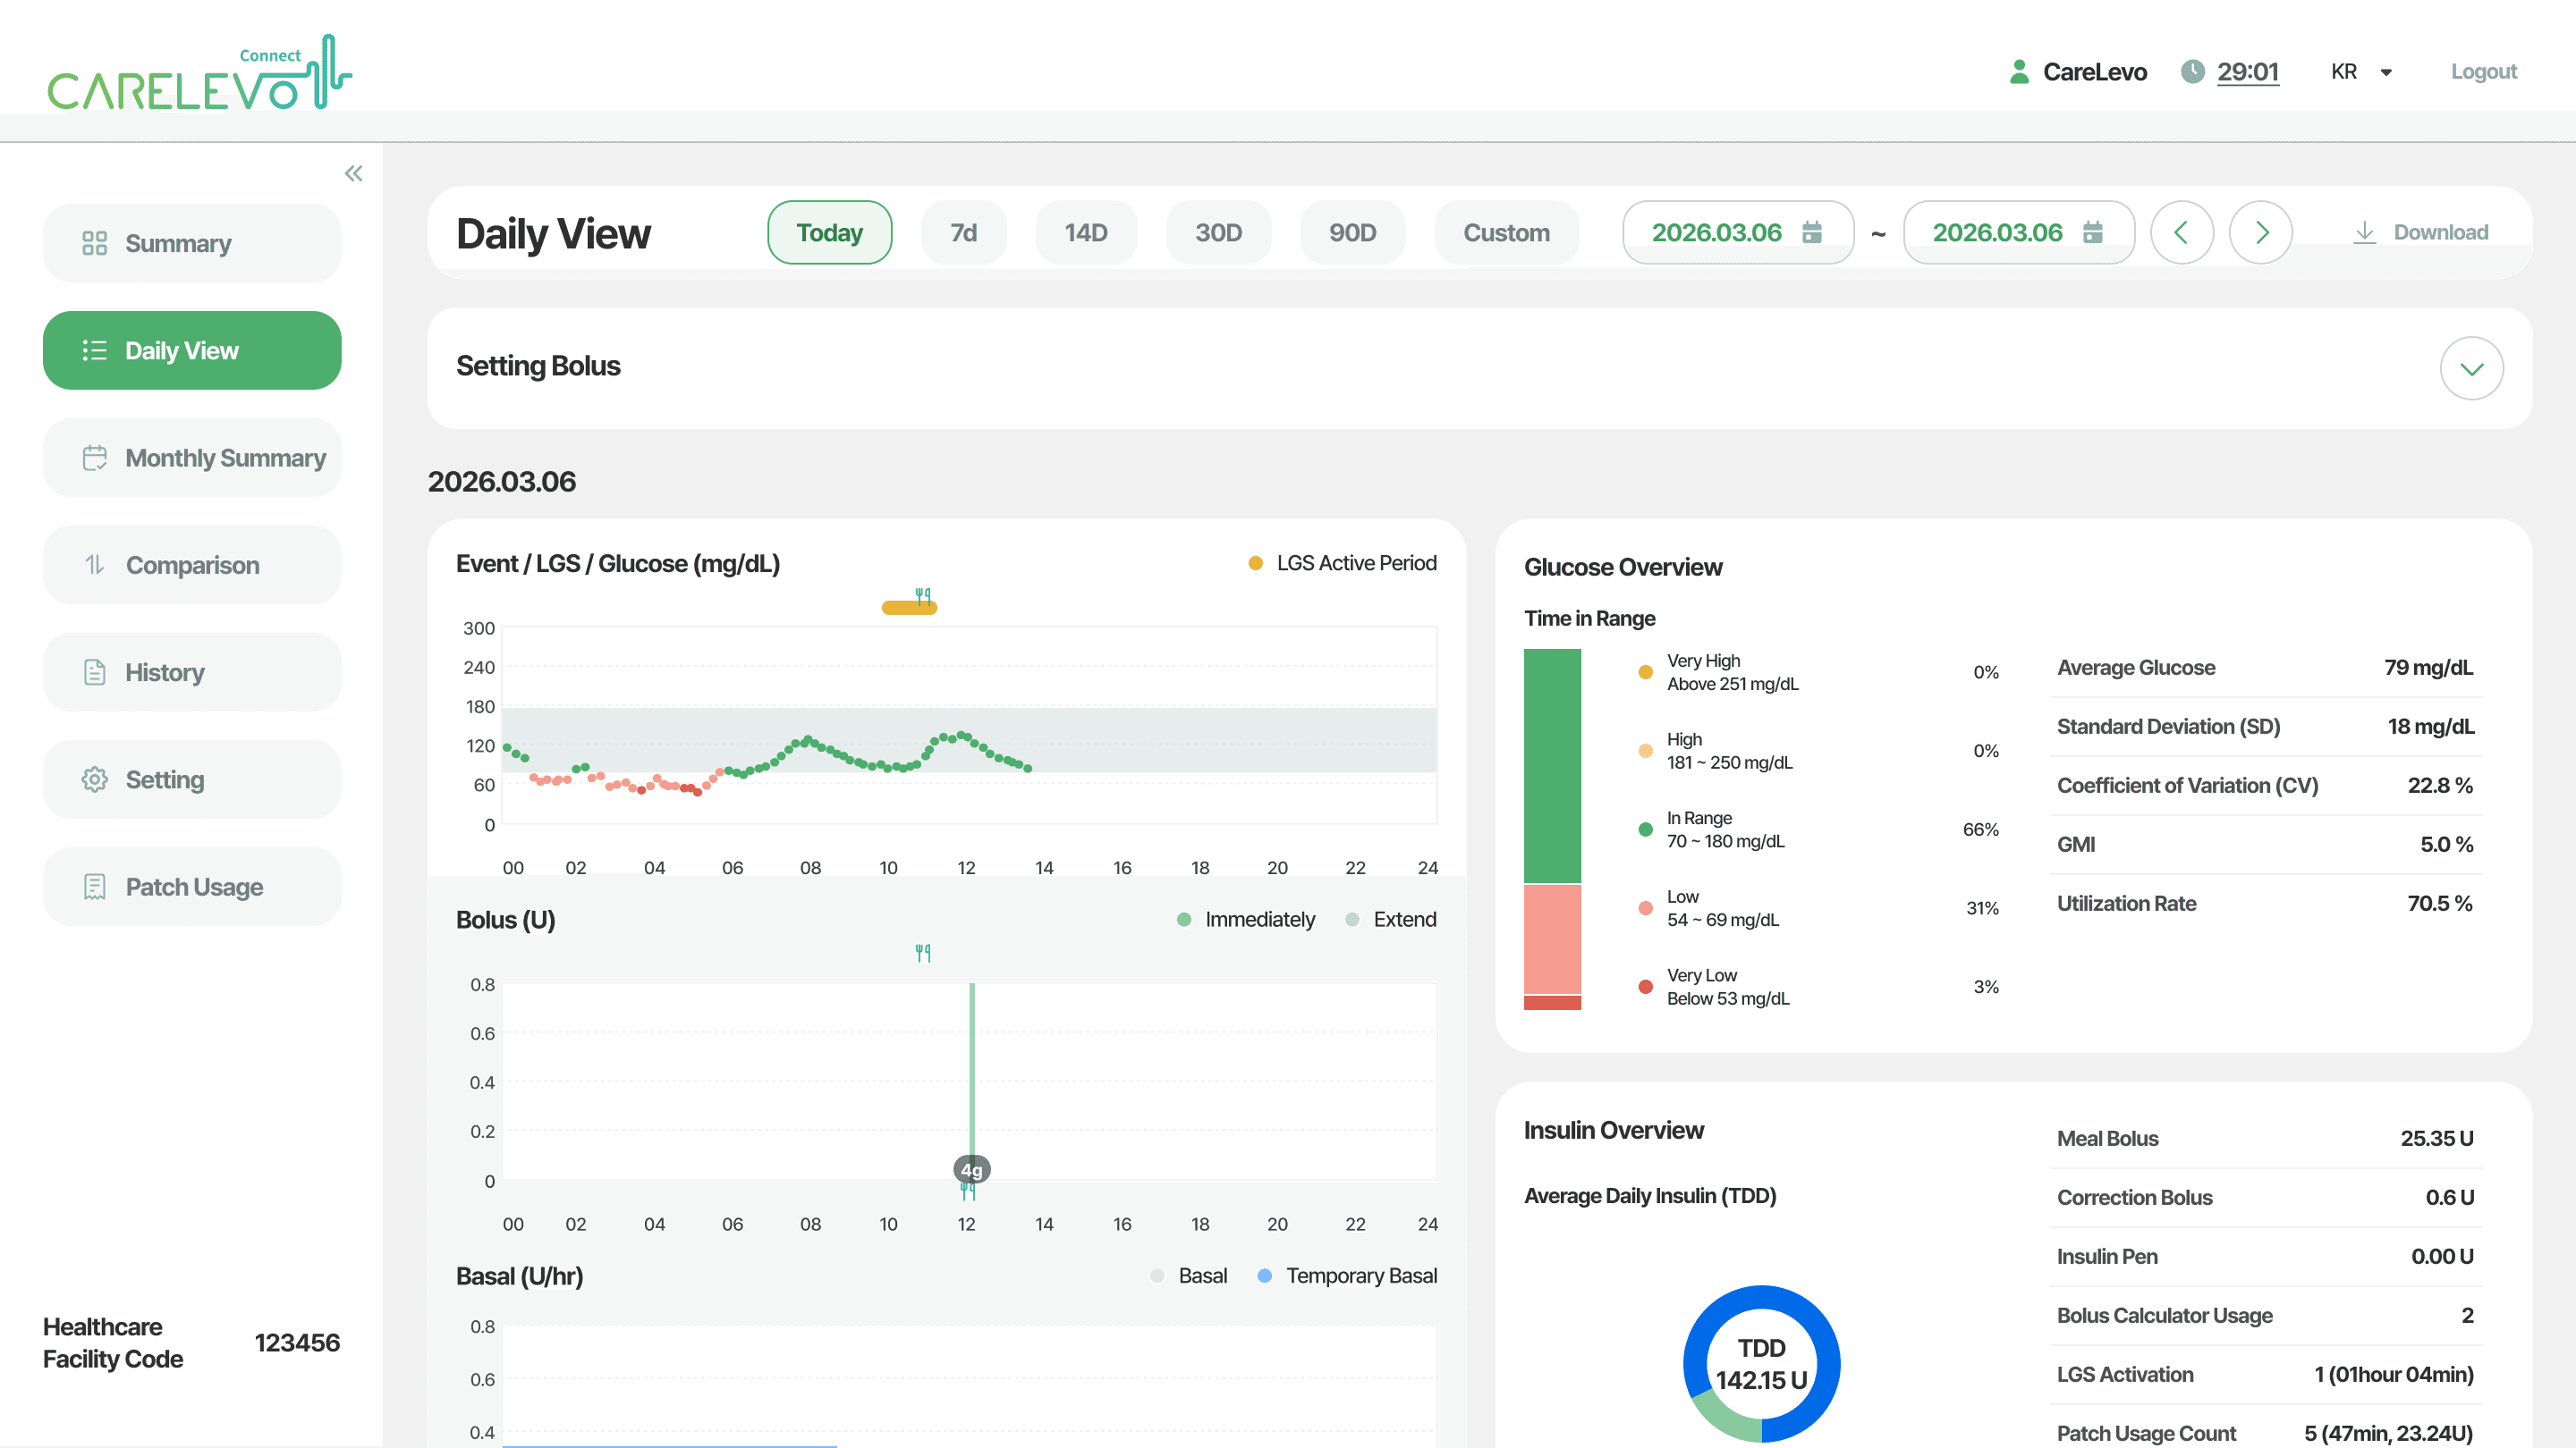Open the Comparison page

click(192, 566)
